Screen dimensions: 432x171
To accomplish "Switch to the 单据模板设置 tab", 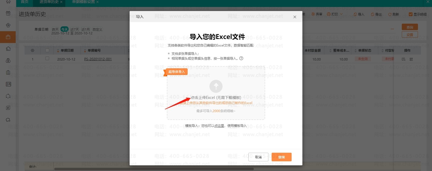I will pos(83,2).
